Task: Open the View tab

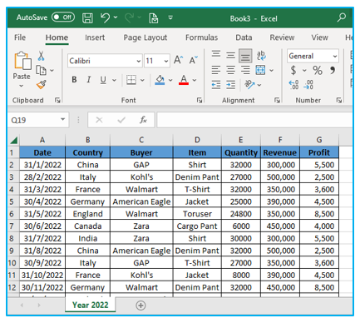Action: coord(319,37)
